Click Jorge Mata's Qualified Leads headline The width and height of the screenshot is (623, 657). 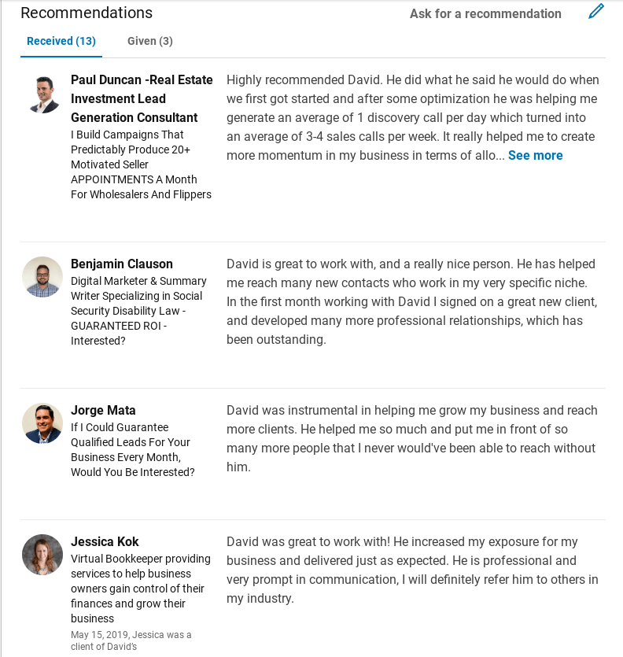click(133, 449)
